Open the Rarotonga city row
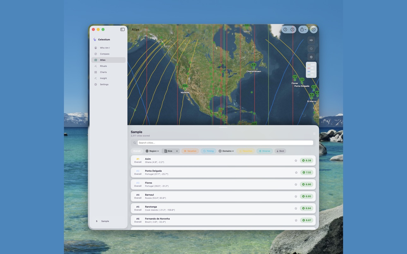This screenshot has width=407, height=254. (223, 208)
